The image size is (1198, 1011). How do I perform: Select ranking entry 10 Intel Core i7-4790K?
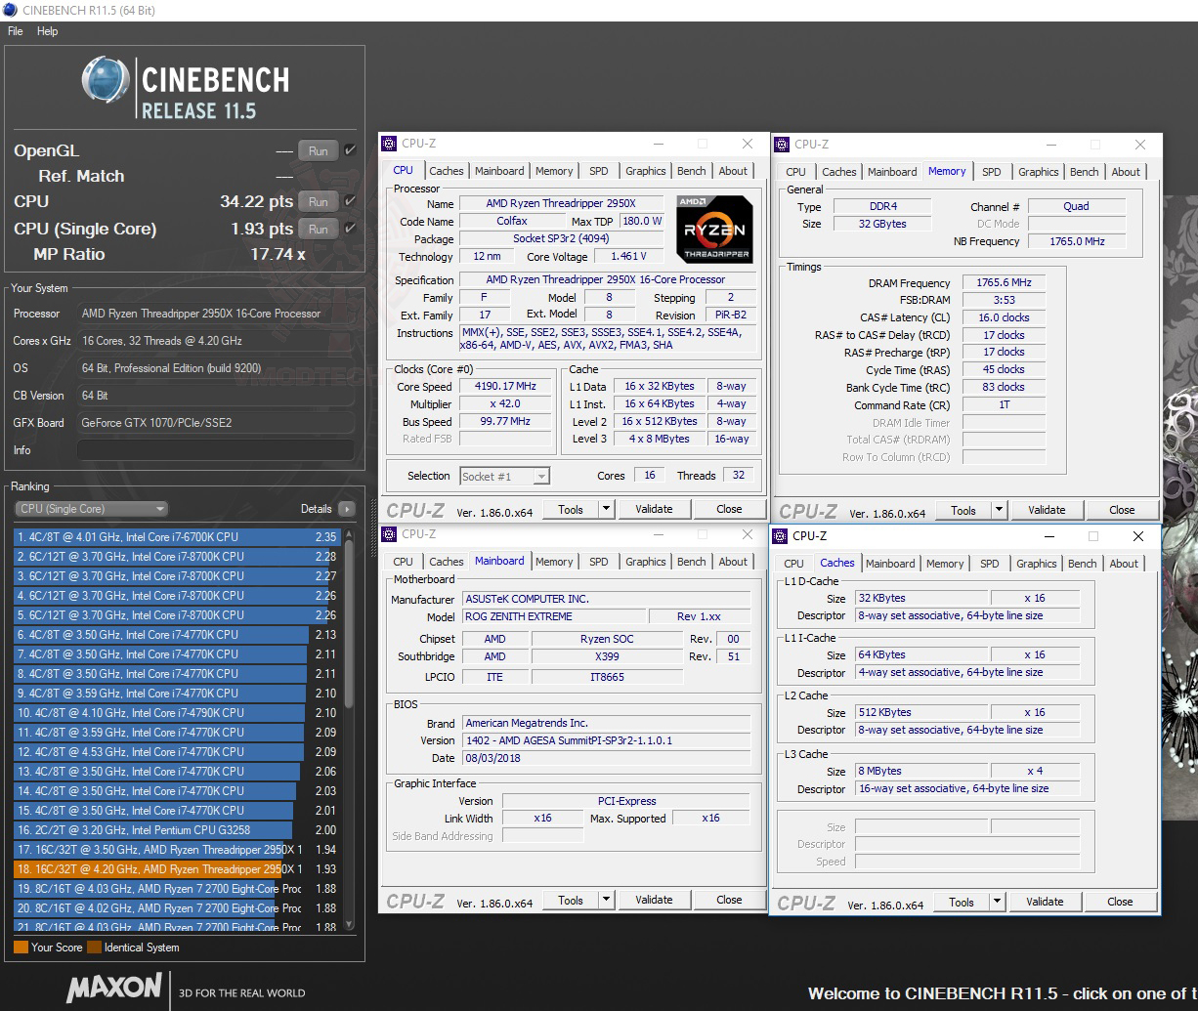pos(177,713)
